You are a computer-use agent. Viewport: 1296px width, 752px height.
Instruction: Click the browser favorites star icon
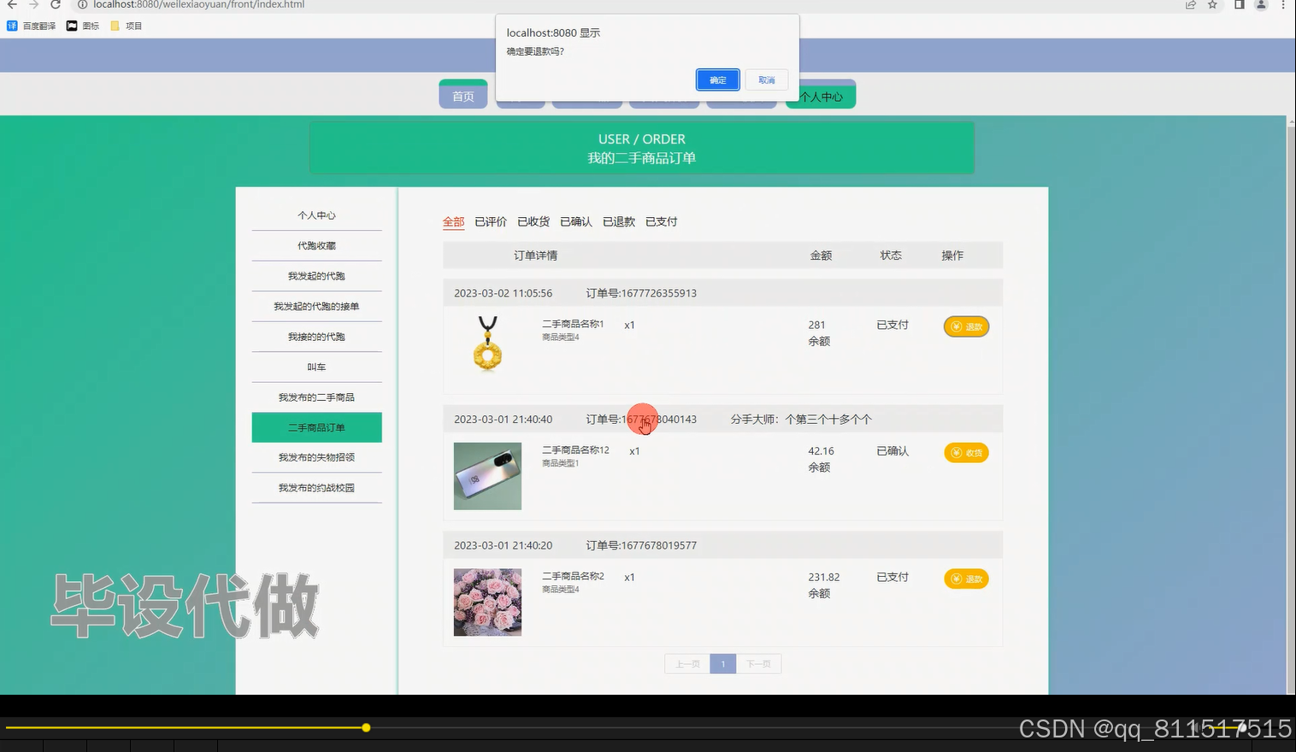click(1211, 5)
